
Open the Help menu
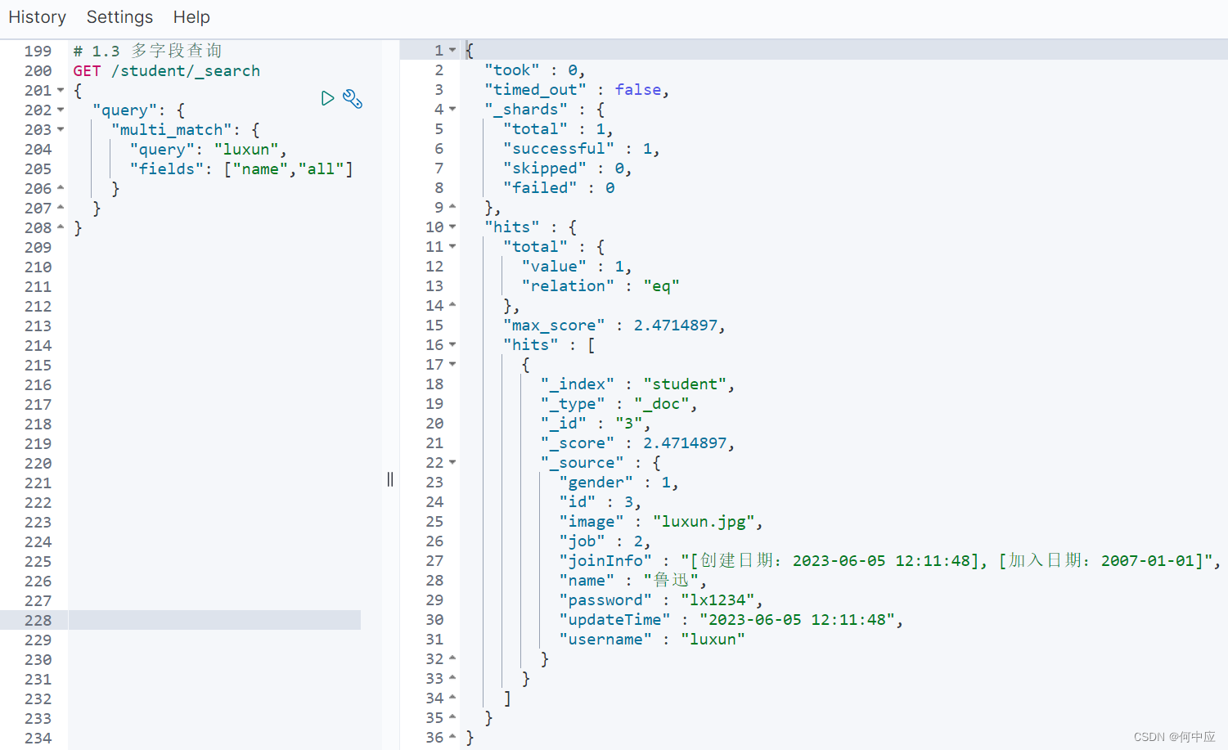(191, 17)
